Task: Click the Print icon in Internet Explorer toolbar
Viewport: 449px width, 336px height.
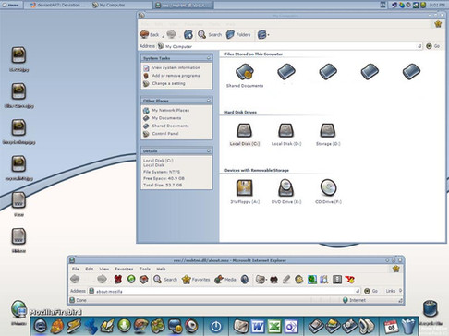Action: [x=274, y=280]
